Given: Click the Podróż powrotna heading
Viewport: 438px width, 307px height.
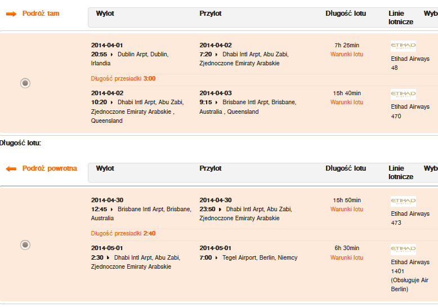Looking at the screenshot, I should pos(50,168).
